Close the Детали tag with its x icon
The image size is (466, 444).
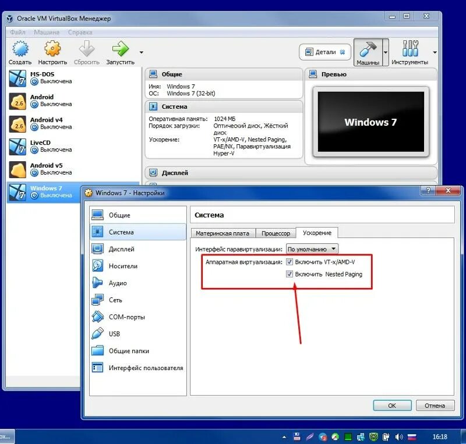coord(343,52)
